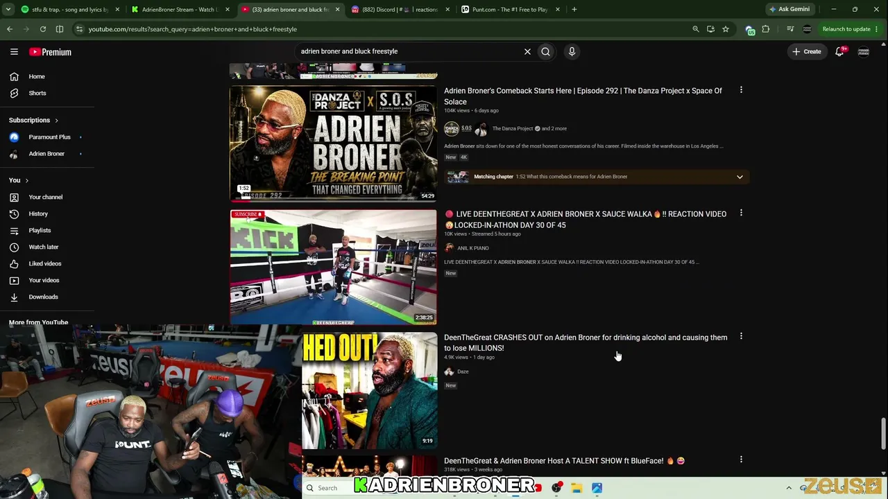Open options menu for the Sauce Walka reaction video
This screenshot has width=888, height=499.
741,213
